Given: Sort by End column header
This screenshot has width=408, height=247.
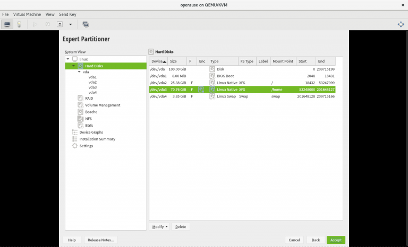Looking at the screenshot, I should [x=326, y=61].
